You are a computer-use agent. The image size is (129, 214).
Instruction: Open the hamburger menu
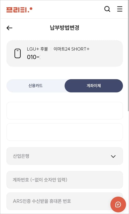[x=120, y=9]
